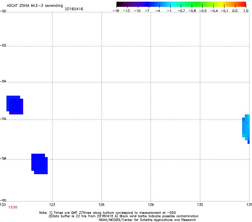Click the "-0.1" color scale label
The height and width of the screenshot is (222, 252).
[x=224, y=11]
